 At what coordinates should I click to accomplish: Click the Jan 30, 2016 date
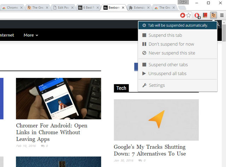click(124, 161)
